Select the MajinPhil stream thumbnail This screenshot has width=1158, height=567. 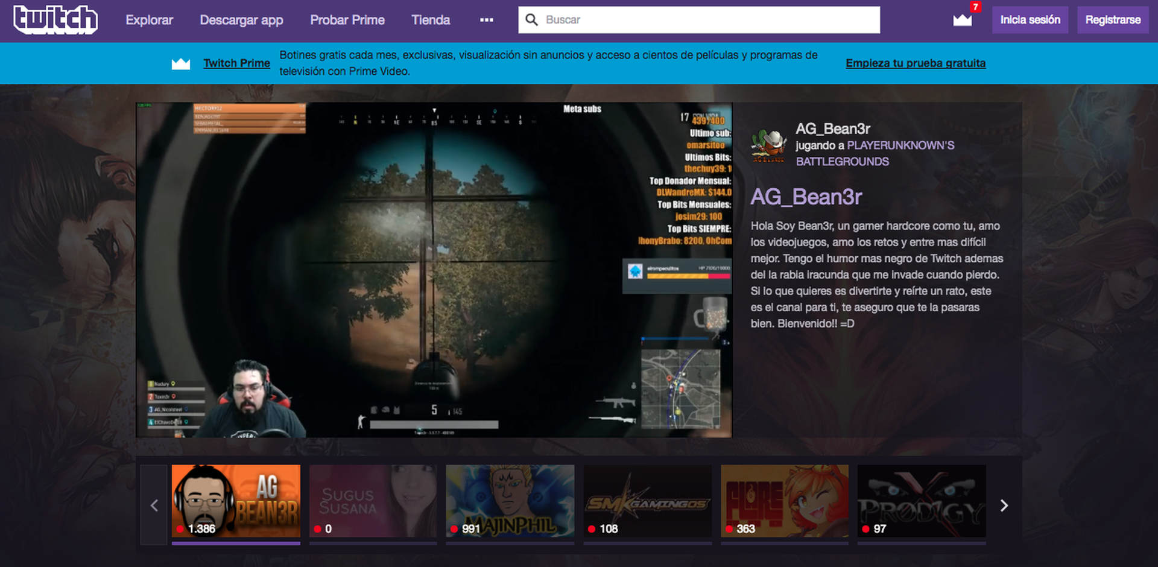[x=510, y=501]
